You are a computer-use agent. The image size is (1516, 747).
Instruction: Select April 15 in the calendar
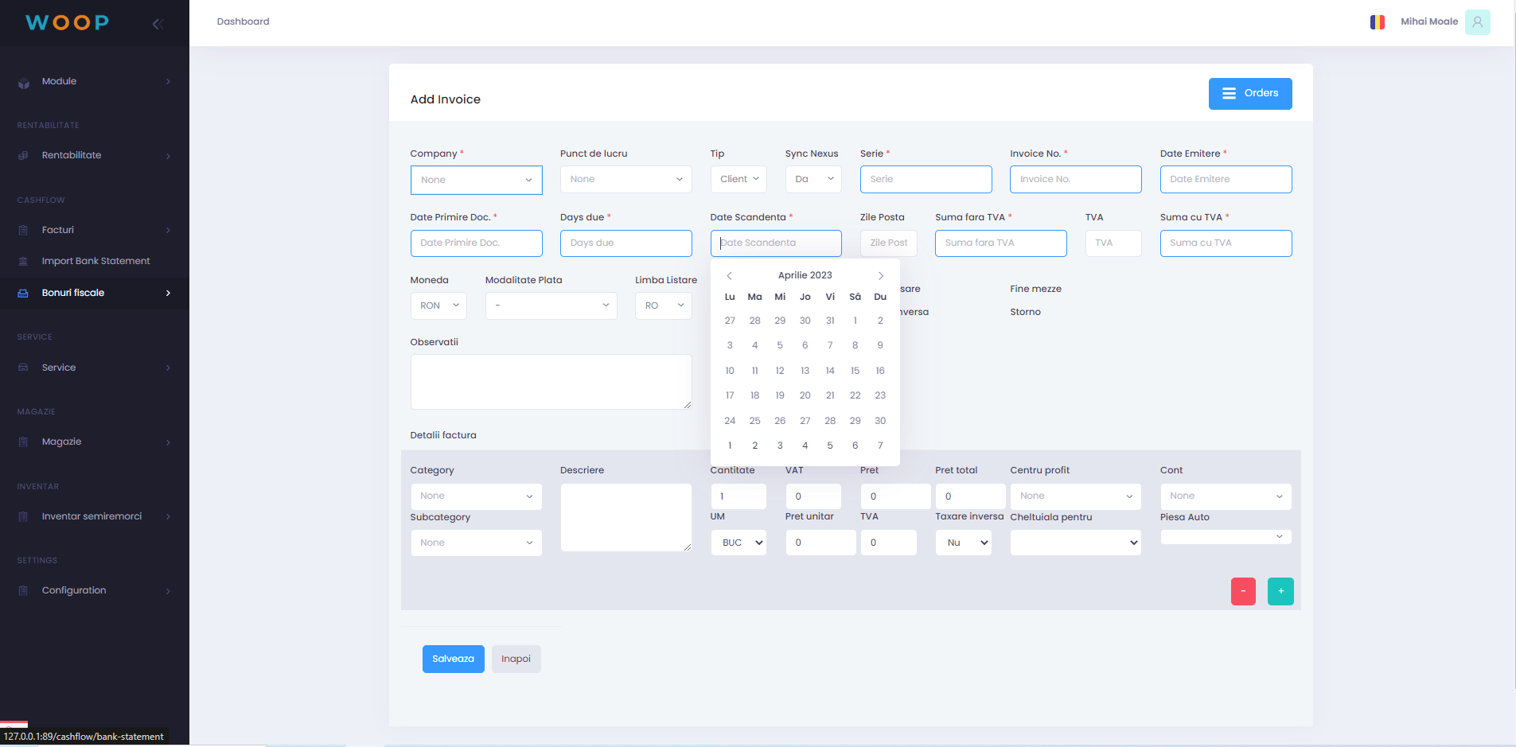pyautogui.click(x=855, y=370)
